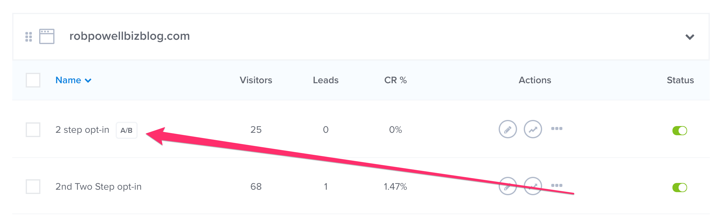Open the 2nd Two Step opt-in campaign
Screen dimensions: 722x216
pos(98,187)
